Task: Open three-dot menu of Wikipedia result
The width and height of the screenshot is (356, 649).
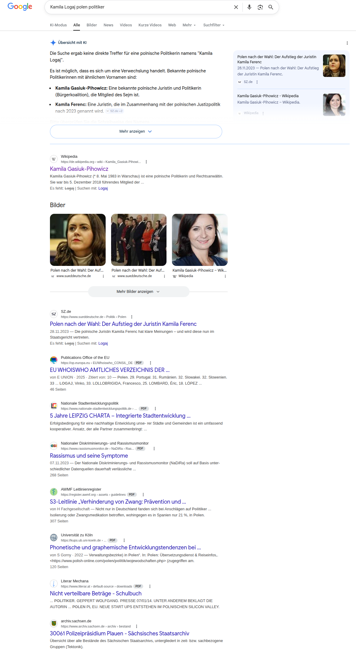Action: 146,162
